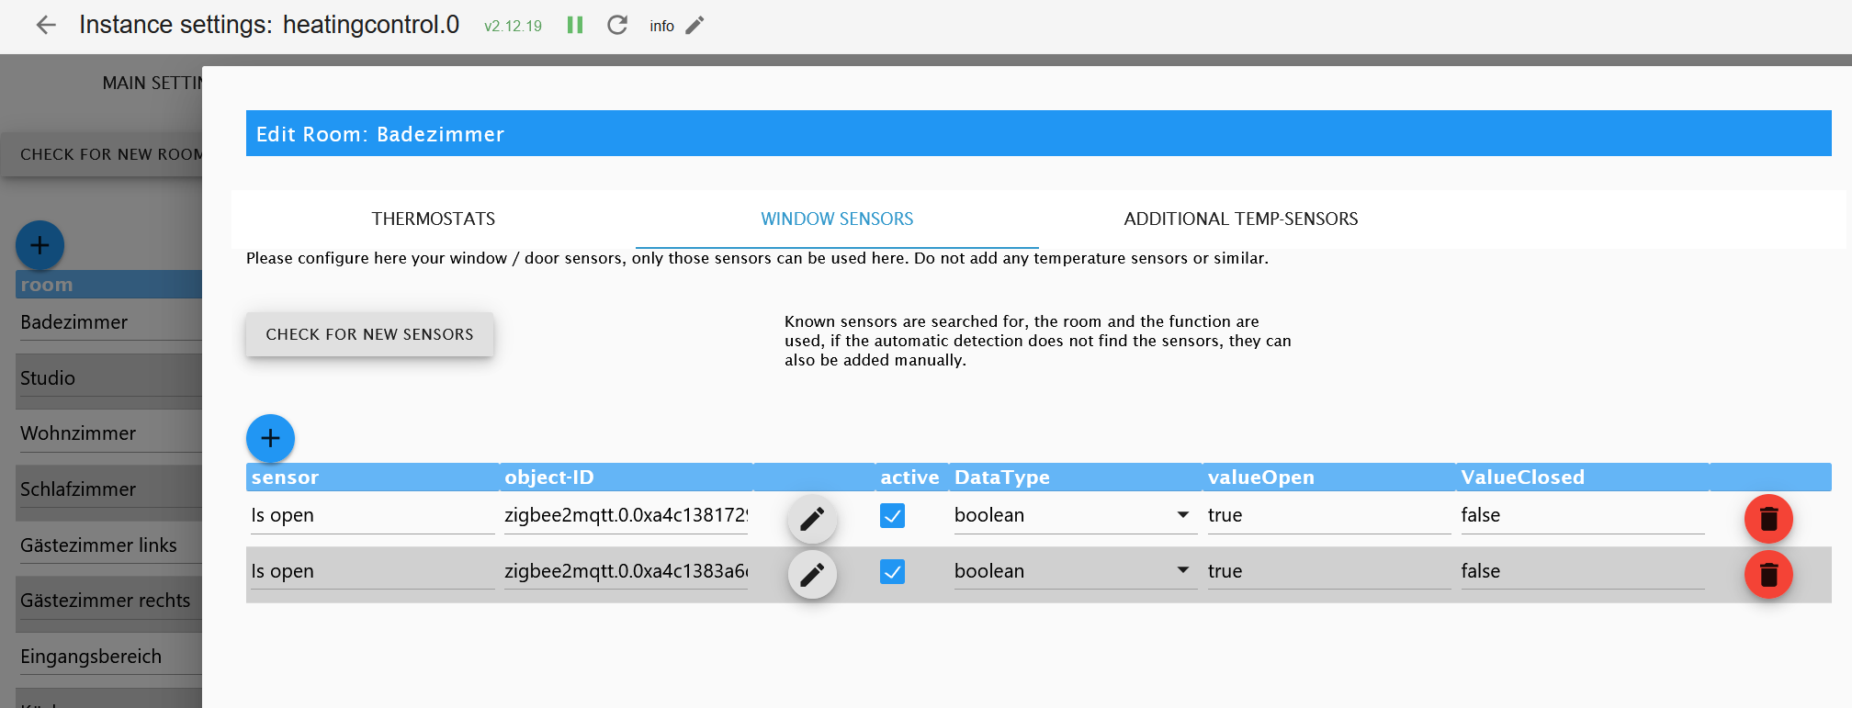Click object-ID field zigbee2mqtt.0.0xa4c1383a6

626,571
